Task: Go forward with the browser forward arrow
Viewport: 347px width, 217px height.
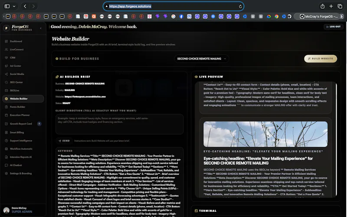Action: 33,6
